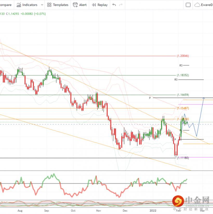Click the Replay text label
This screenshot has height=214, width=213.
click(102, 5)
